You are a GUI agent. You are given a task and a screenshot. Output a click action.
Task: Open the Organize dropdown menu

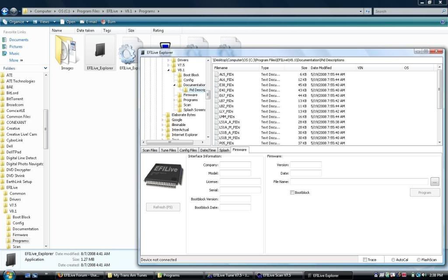pos(16,22)
